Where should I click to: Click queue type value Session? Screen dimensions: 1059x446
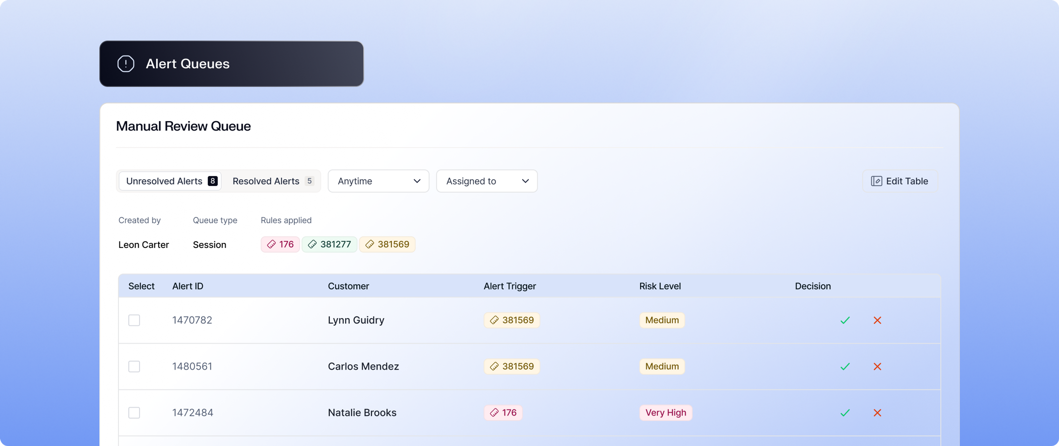(x=209, y=244)
